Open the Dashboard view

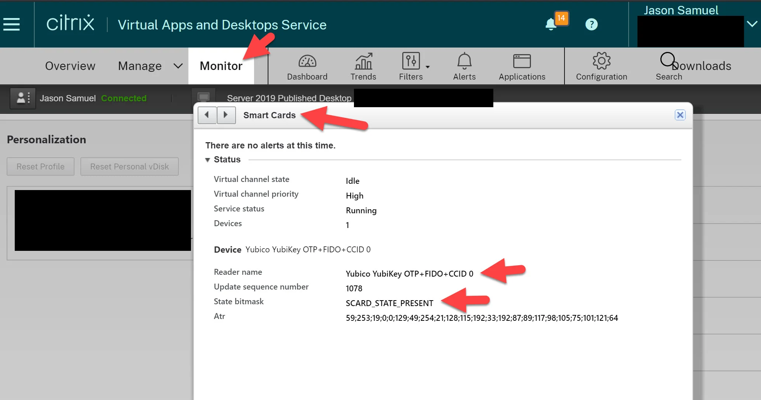pos(307,67)
